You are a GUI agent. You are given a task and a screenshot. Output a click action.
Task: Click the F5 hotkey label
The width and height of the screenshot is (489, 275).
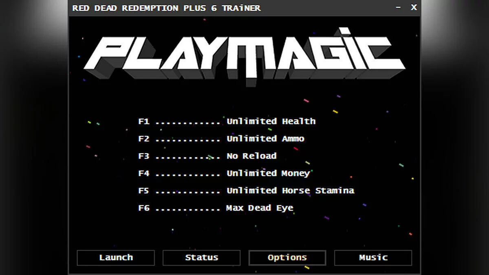pos(144,191)
